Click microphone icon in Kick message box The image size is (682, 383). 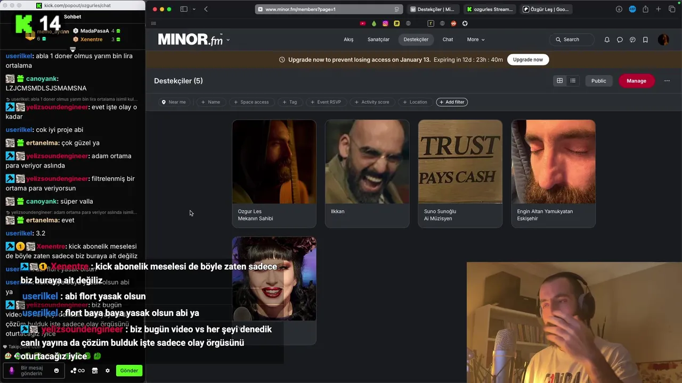[x=12, y=370]
